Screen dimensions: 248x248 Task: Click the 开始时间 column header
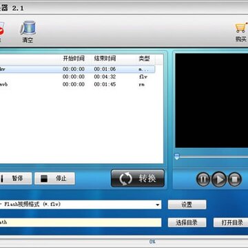(74, 59)
